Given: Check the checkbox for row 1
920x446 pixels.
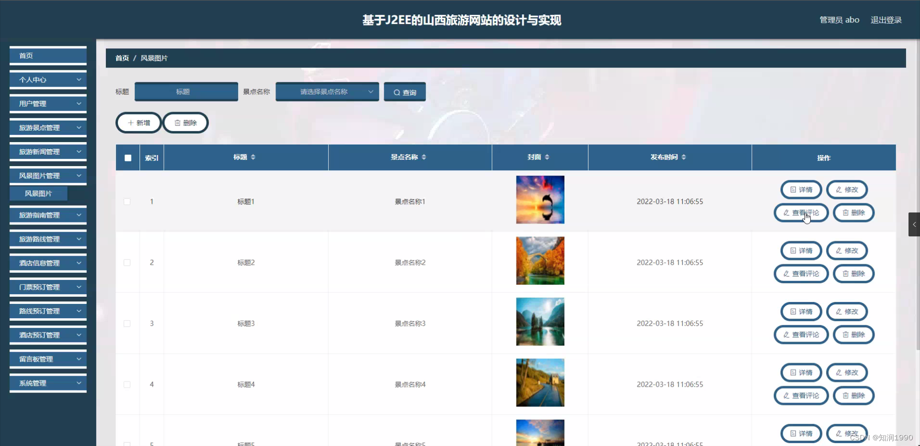Looking at the screenshot, I should click(x=127, y=201).
